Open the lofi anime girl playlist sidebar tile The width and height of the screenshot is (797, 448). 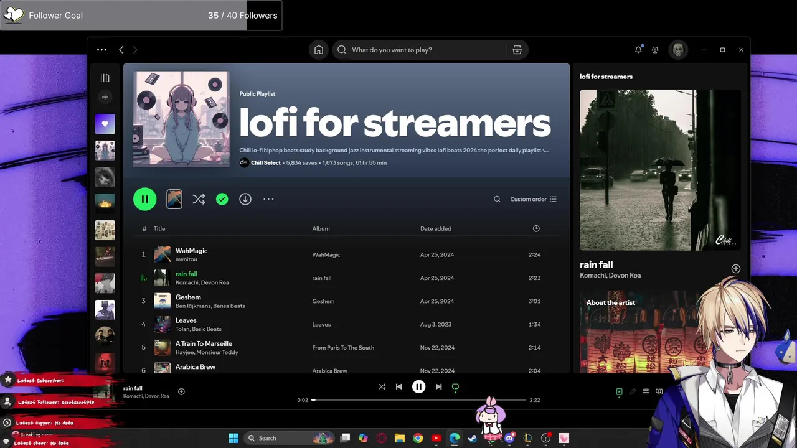click(x=105, y=151)
